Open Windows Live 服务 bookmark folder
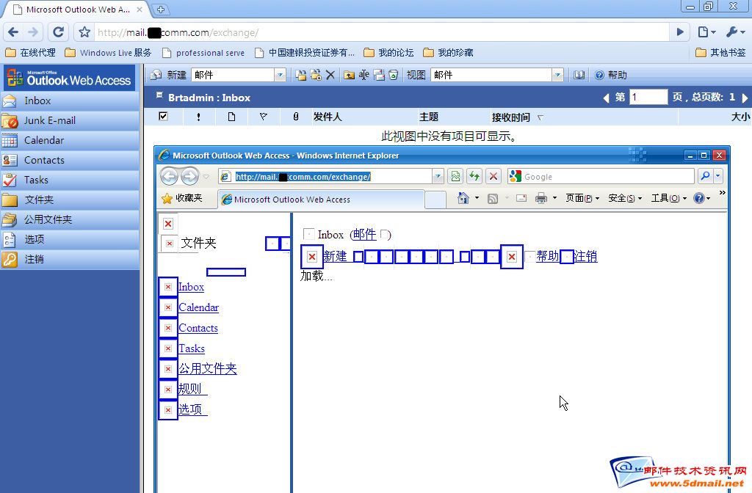Image resolution: width=752 pixels, height=493 pixels. 108,53
